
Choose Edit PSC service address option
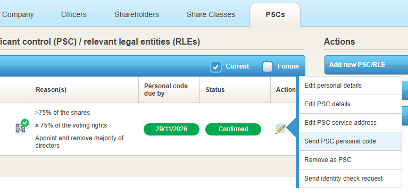pos(350,123)
